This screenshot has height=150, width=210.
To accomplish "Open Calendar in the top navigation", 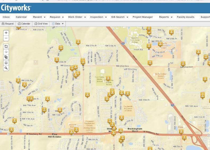I will pos(21,17).
